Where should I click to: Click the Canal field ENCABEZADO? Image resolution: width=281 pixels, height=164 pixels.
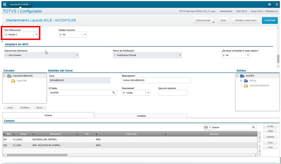[x=80, y=80]
